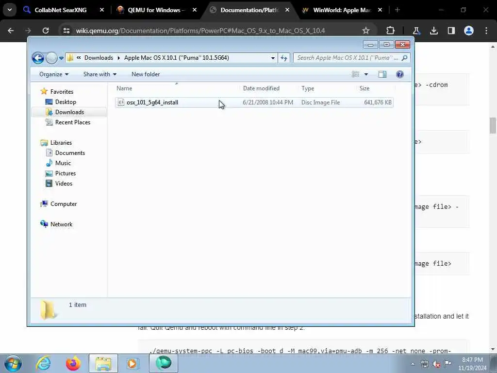Click the browser address bar URL
497x373 pixels.
(x=200, y=31)
